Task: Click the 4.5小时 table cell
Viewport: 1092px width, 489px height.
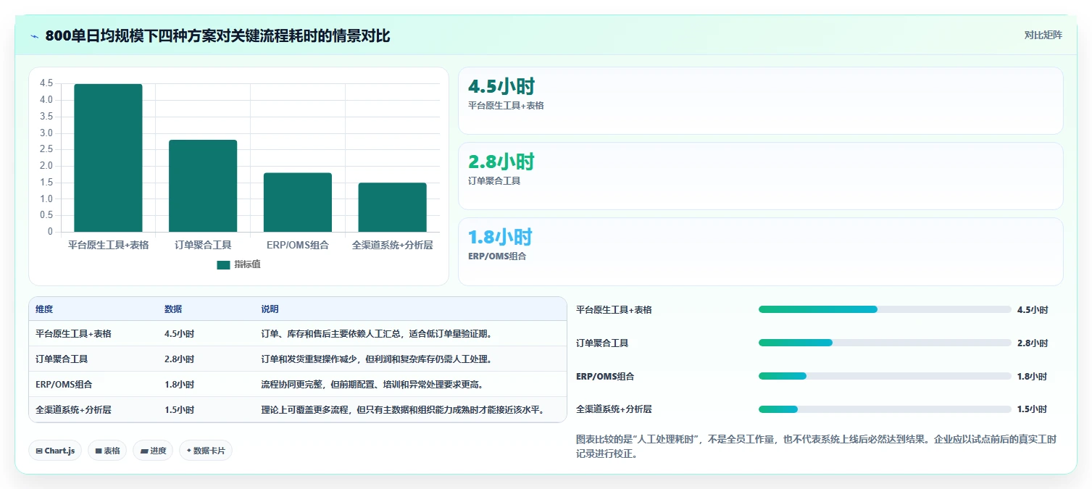Action: coord(179,334)
